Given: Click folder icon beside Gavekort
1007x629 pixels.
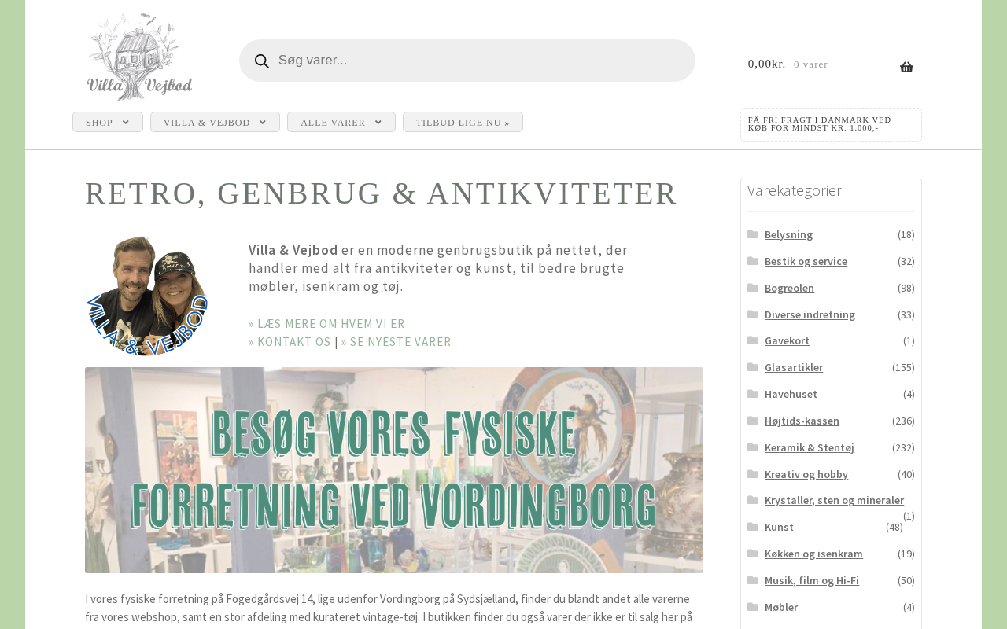Looking at the screenshot, I should click(x=753, y=340).
